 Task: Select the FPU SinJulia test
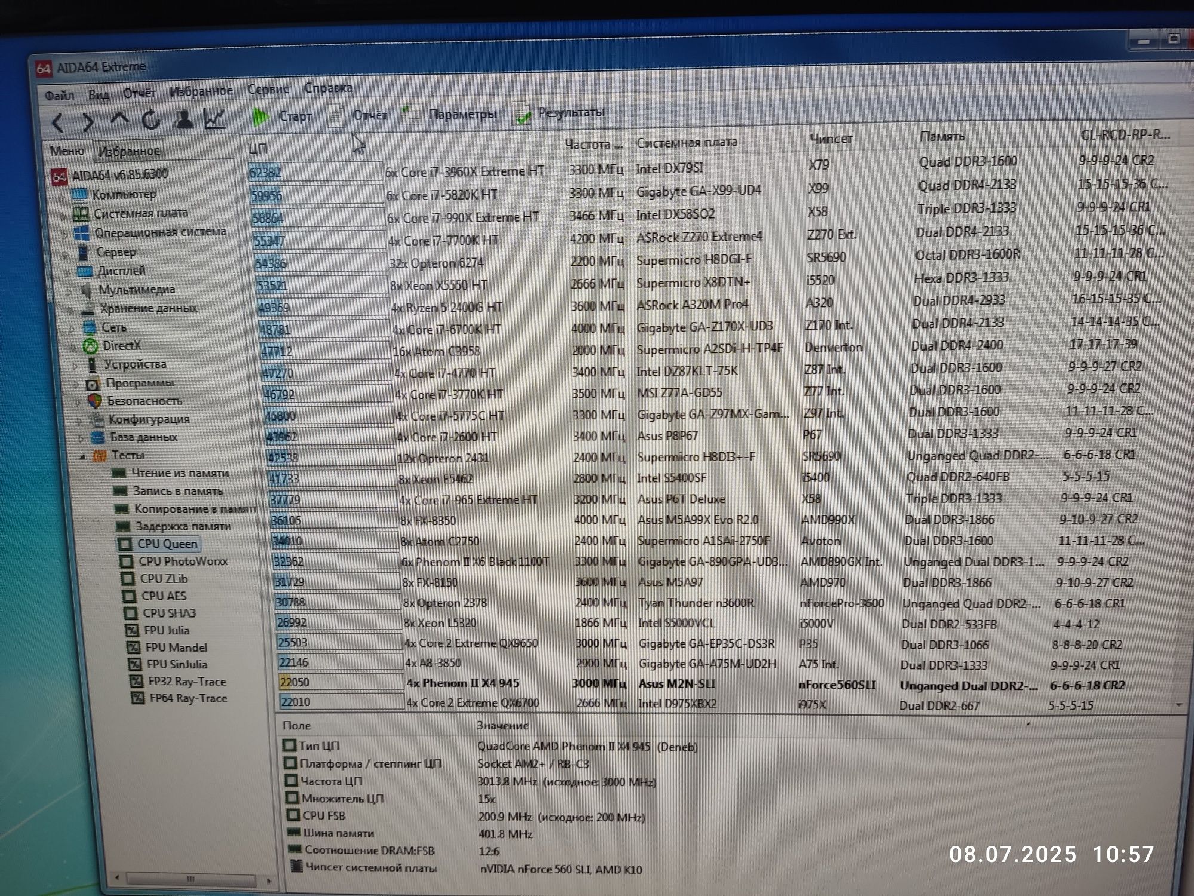coord(177,665)
